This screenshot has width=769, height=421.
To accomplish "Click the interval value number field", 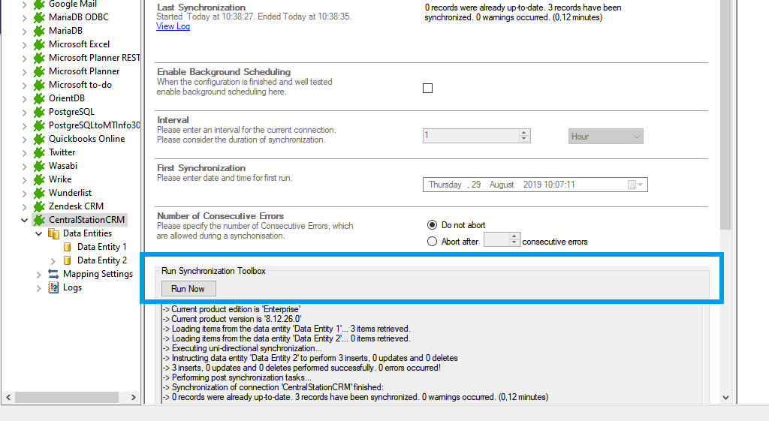I will pyautogui.click(x=470, y=136).
